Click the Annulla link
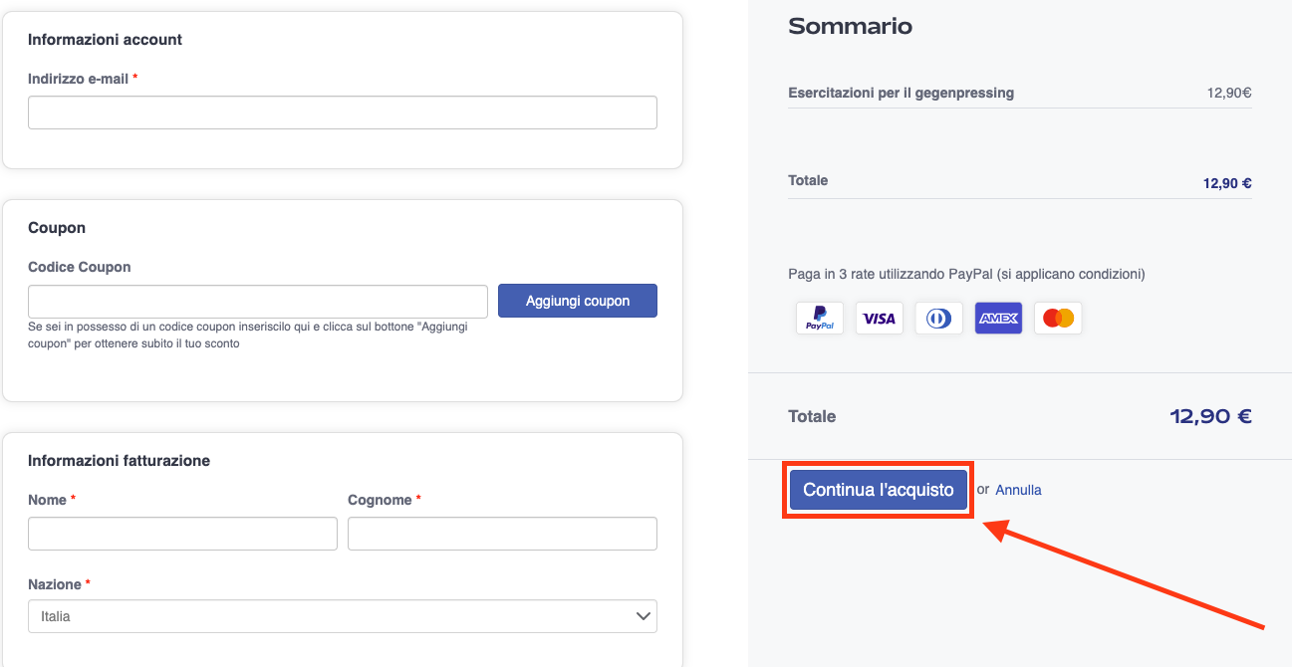 [1018, 490]
